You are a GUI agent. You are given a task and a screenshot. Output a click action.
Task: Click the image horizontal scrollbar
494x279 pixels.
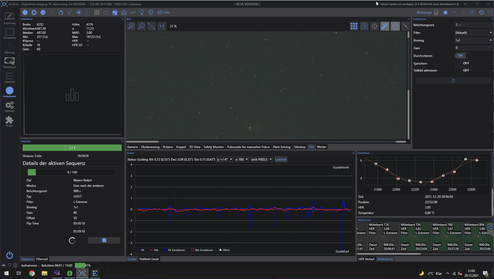pyautogui.click(x=266, y=142)
